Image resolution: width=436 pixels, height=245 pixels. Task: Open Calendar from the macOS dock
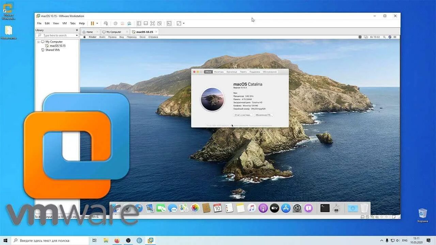(218, 208)
